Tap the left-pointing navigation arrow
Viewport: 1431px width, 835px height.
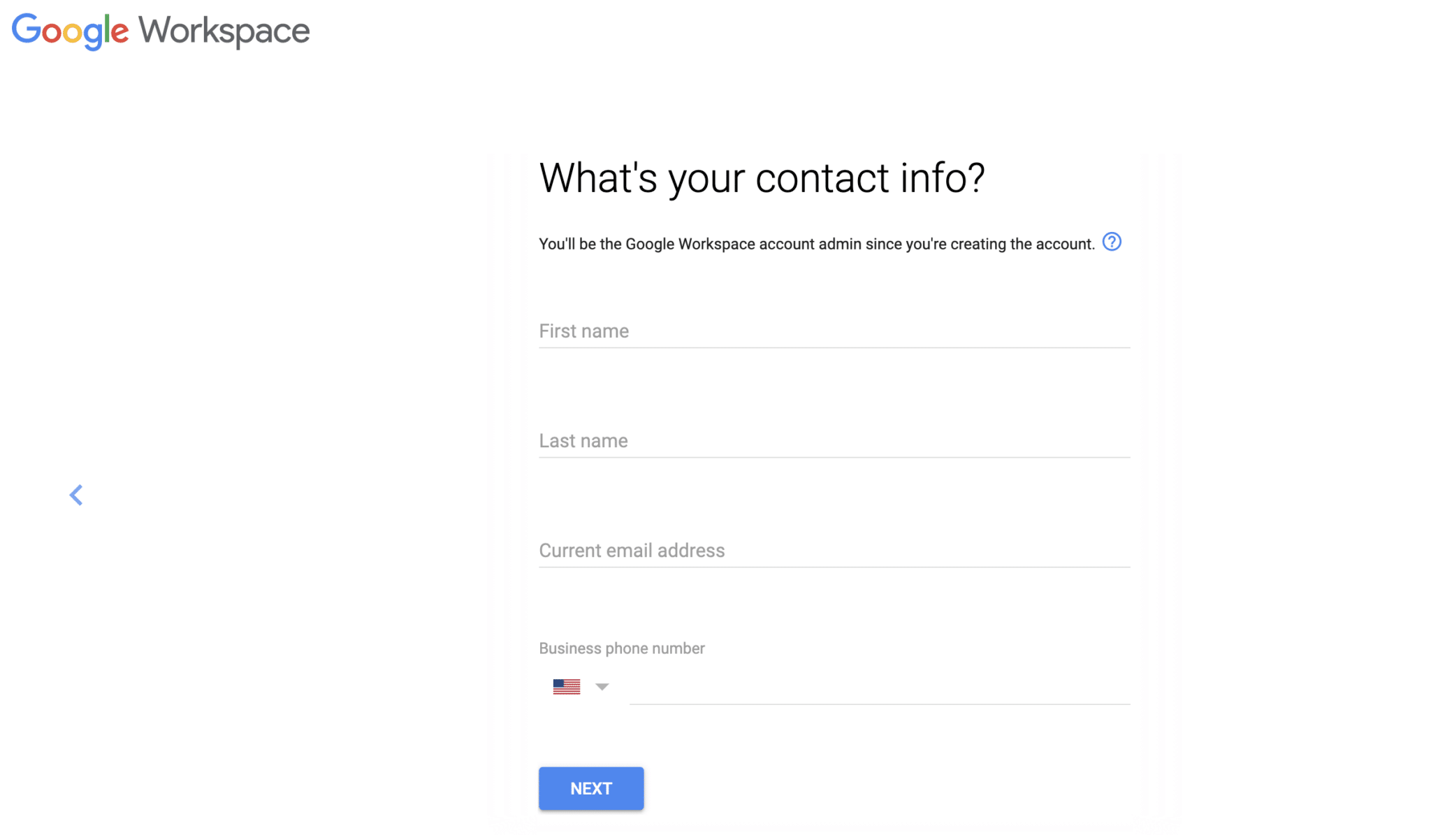click(x=76, y=495)
